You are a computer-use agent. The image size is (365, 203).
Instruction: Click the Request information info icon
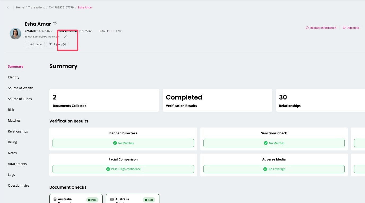pos(307,28)
